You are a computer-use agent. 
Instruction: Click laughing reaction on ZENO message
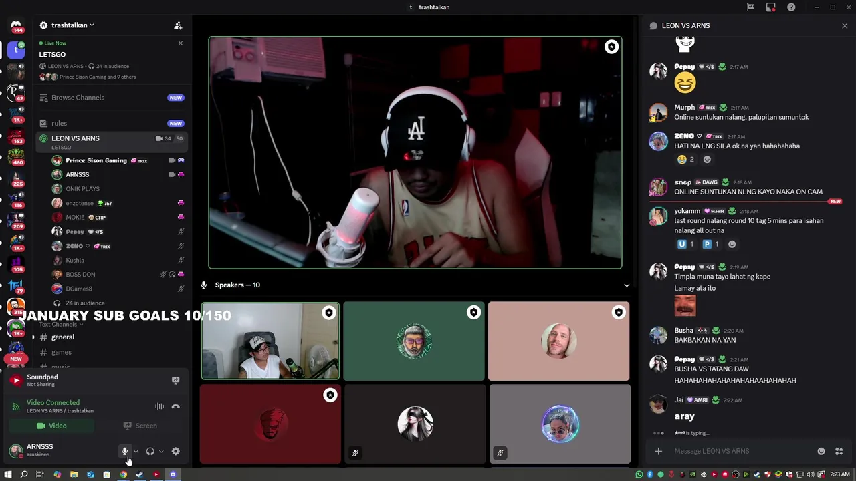(685, 160)
